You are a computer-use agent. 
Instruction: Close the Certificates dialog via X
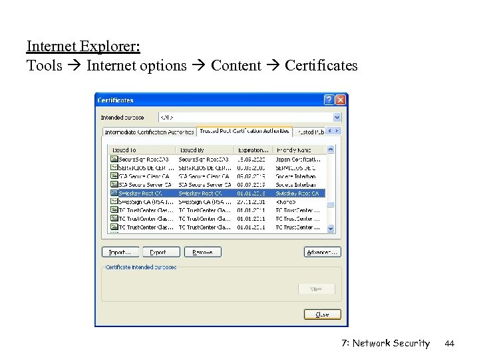tap(341, 100)
